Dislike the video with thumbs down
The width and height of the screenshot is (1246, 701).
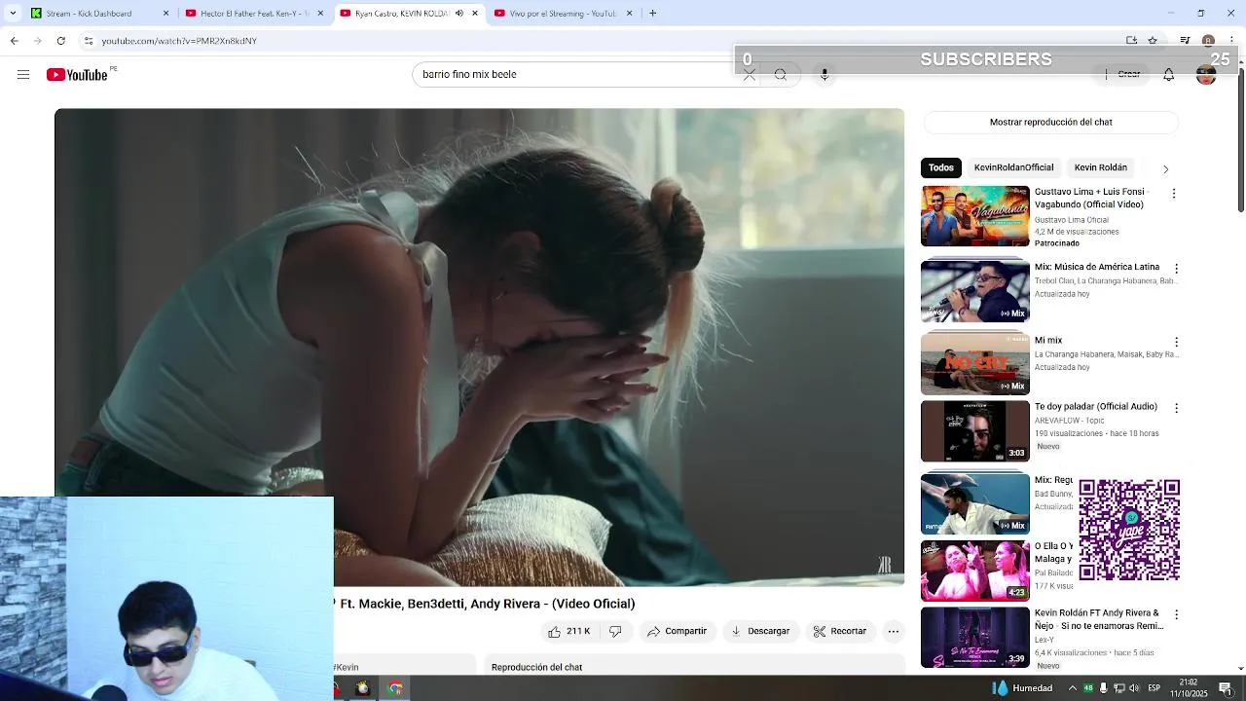click(615, 631)
